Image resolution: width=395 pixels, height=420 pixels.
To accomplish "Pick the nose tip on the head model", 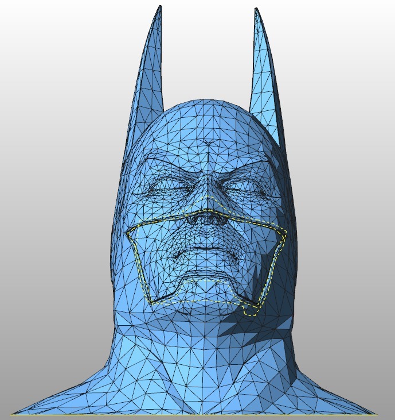I will click(207, 210).
